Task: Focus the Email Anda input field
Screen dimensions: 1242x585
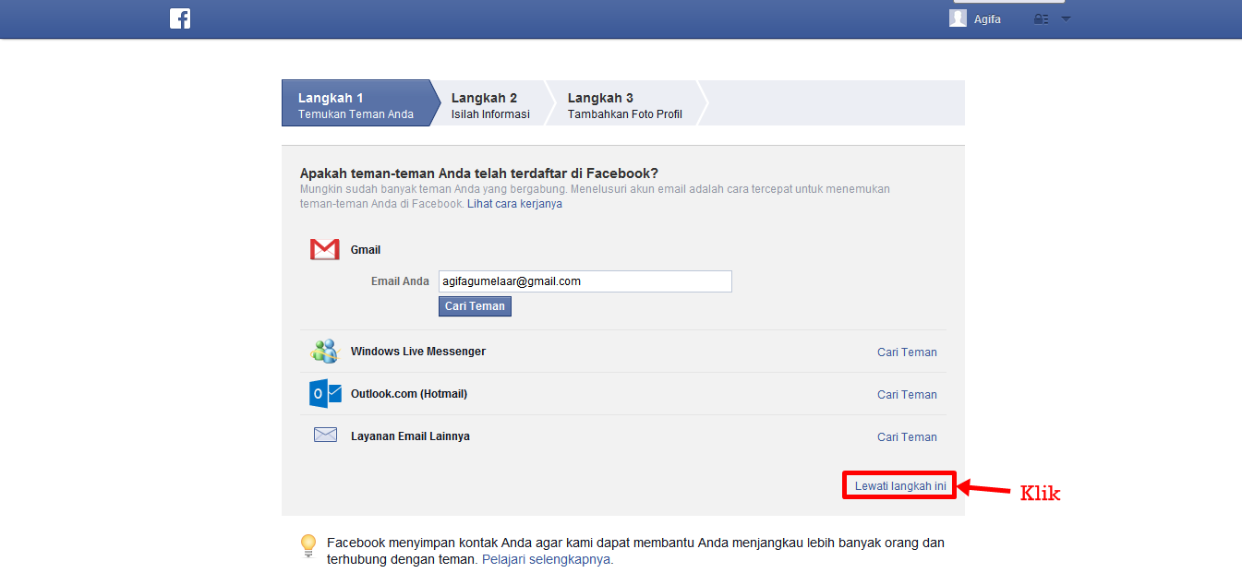Action: (585, 281)
